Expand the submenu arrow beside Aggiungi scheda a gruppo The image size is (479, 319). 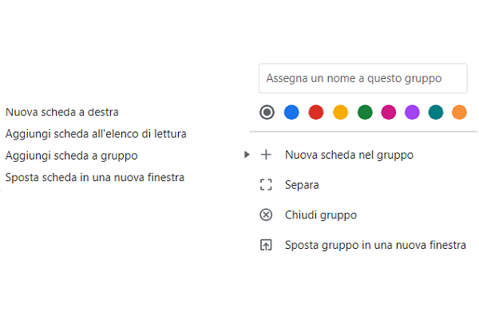tap(247, 155)
